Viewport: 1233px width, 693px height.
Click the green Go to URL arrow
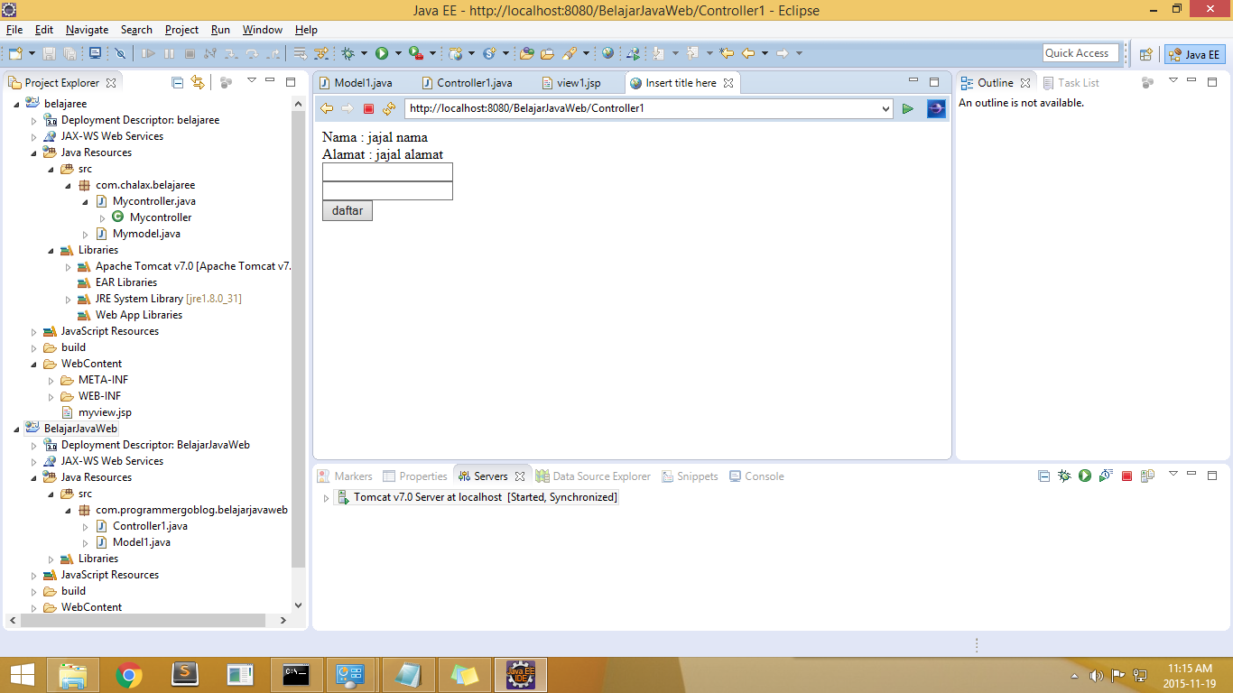click(x=908, y=109)
